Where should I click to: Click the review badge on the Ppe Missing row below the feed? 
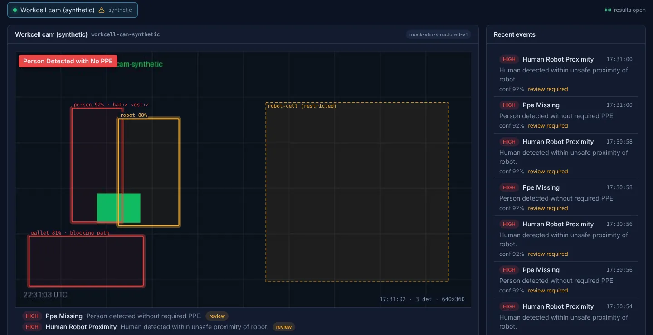pyautogui.click(x=217, y=316)
